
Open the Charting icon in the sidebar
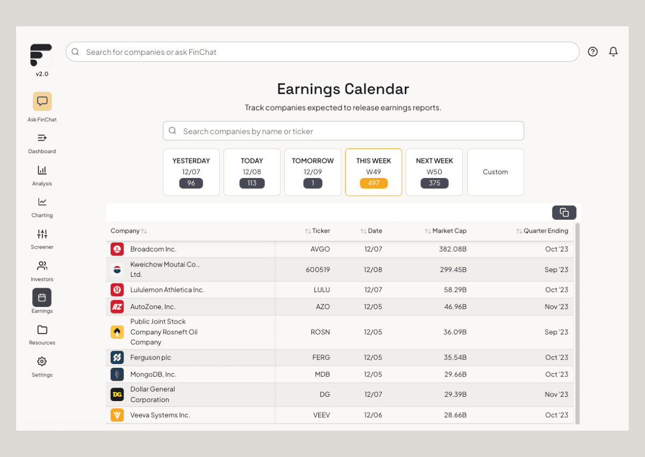(42, 202)
